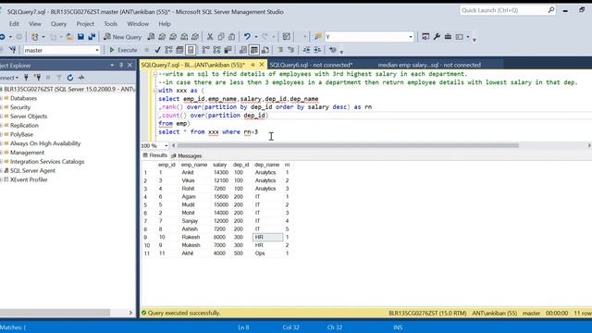Click the Find in Files icon

coord(318,37)
